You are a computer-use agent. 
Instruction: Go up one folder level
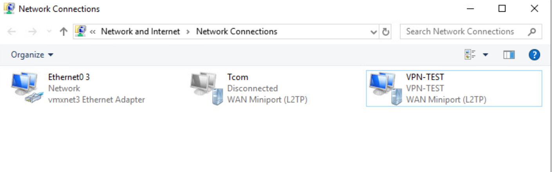(63, 32)
